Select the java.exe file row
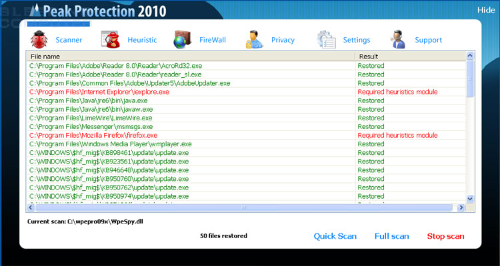This screenshot has height=266, width=500. pos(246,100)
